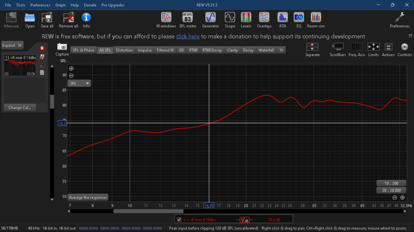Click the Remove all icon
The height and width of the screenshot is (232, 414).
coord(69,20)
